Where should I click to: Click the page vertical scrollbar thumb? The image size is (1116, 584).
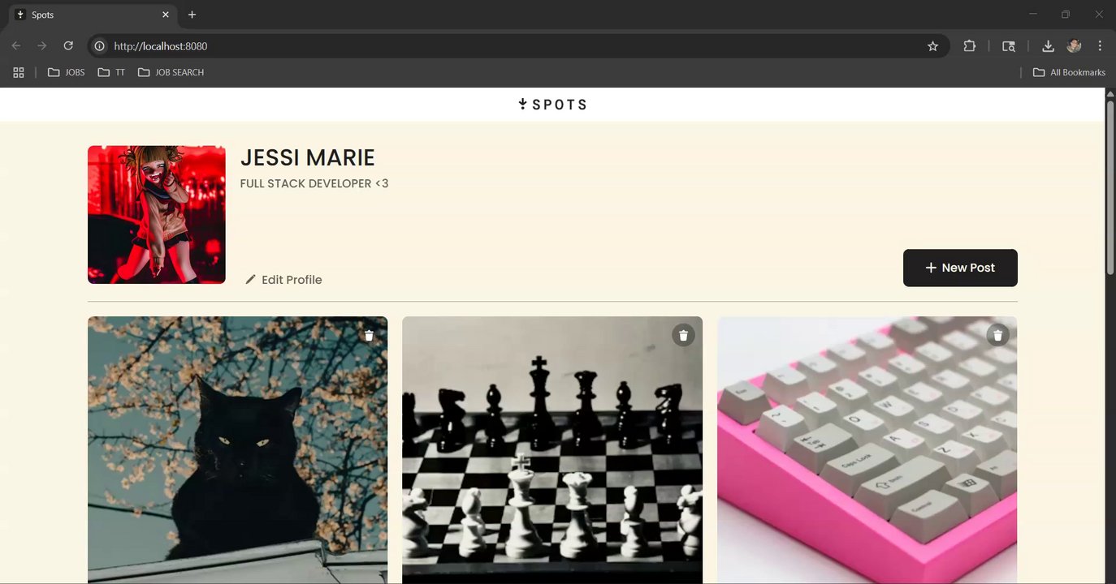[1110, 185]
